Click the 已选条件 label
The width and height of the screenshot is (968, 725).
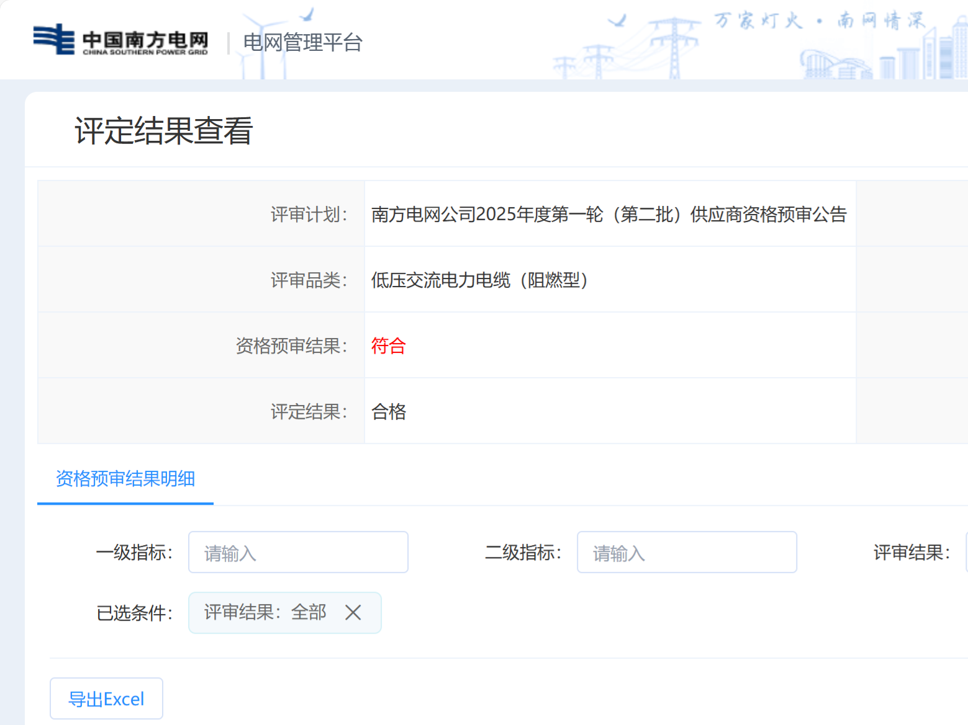tap(134, 613)
